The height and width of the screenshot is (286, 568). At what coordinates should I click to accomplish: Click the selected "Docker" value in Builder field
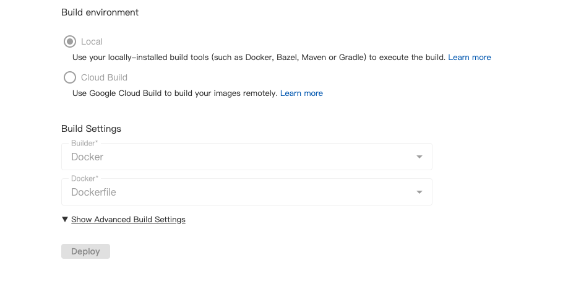pyautogui.click(x=87, y=157)
